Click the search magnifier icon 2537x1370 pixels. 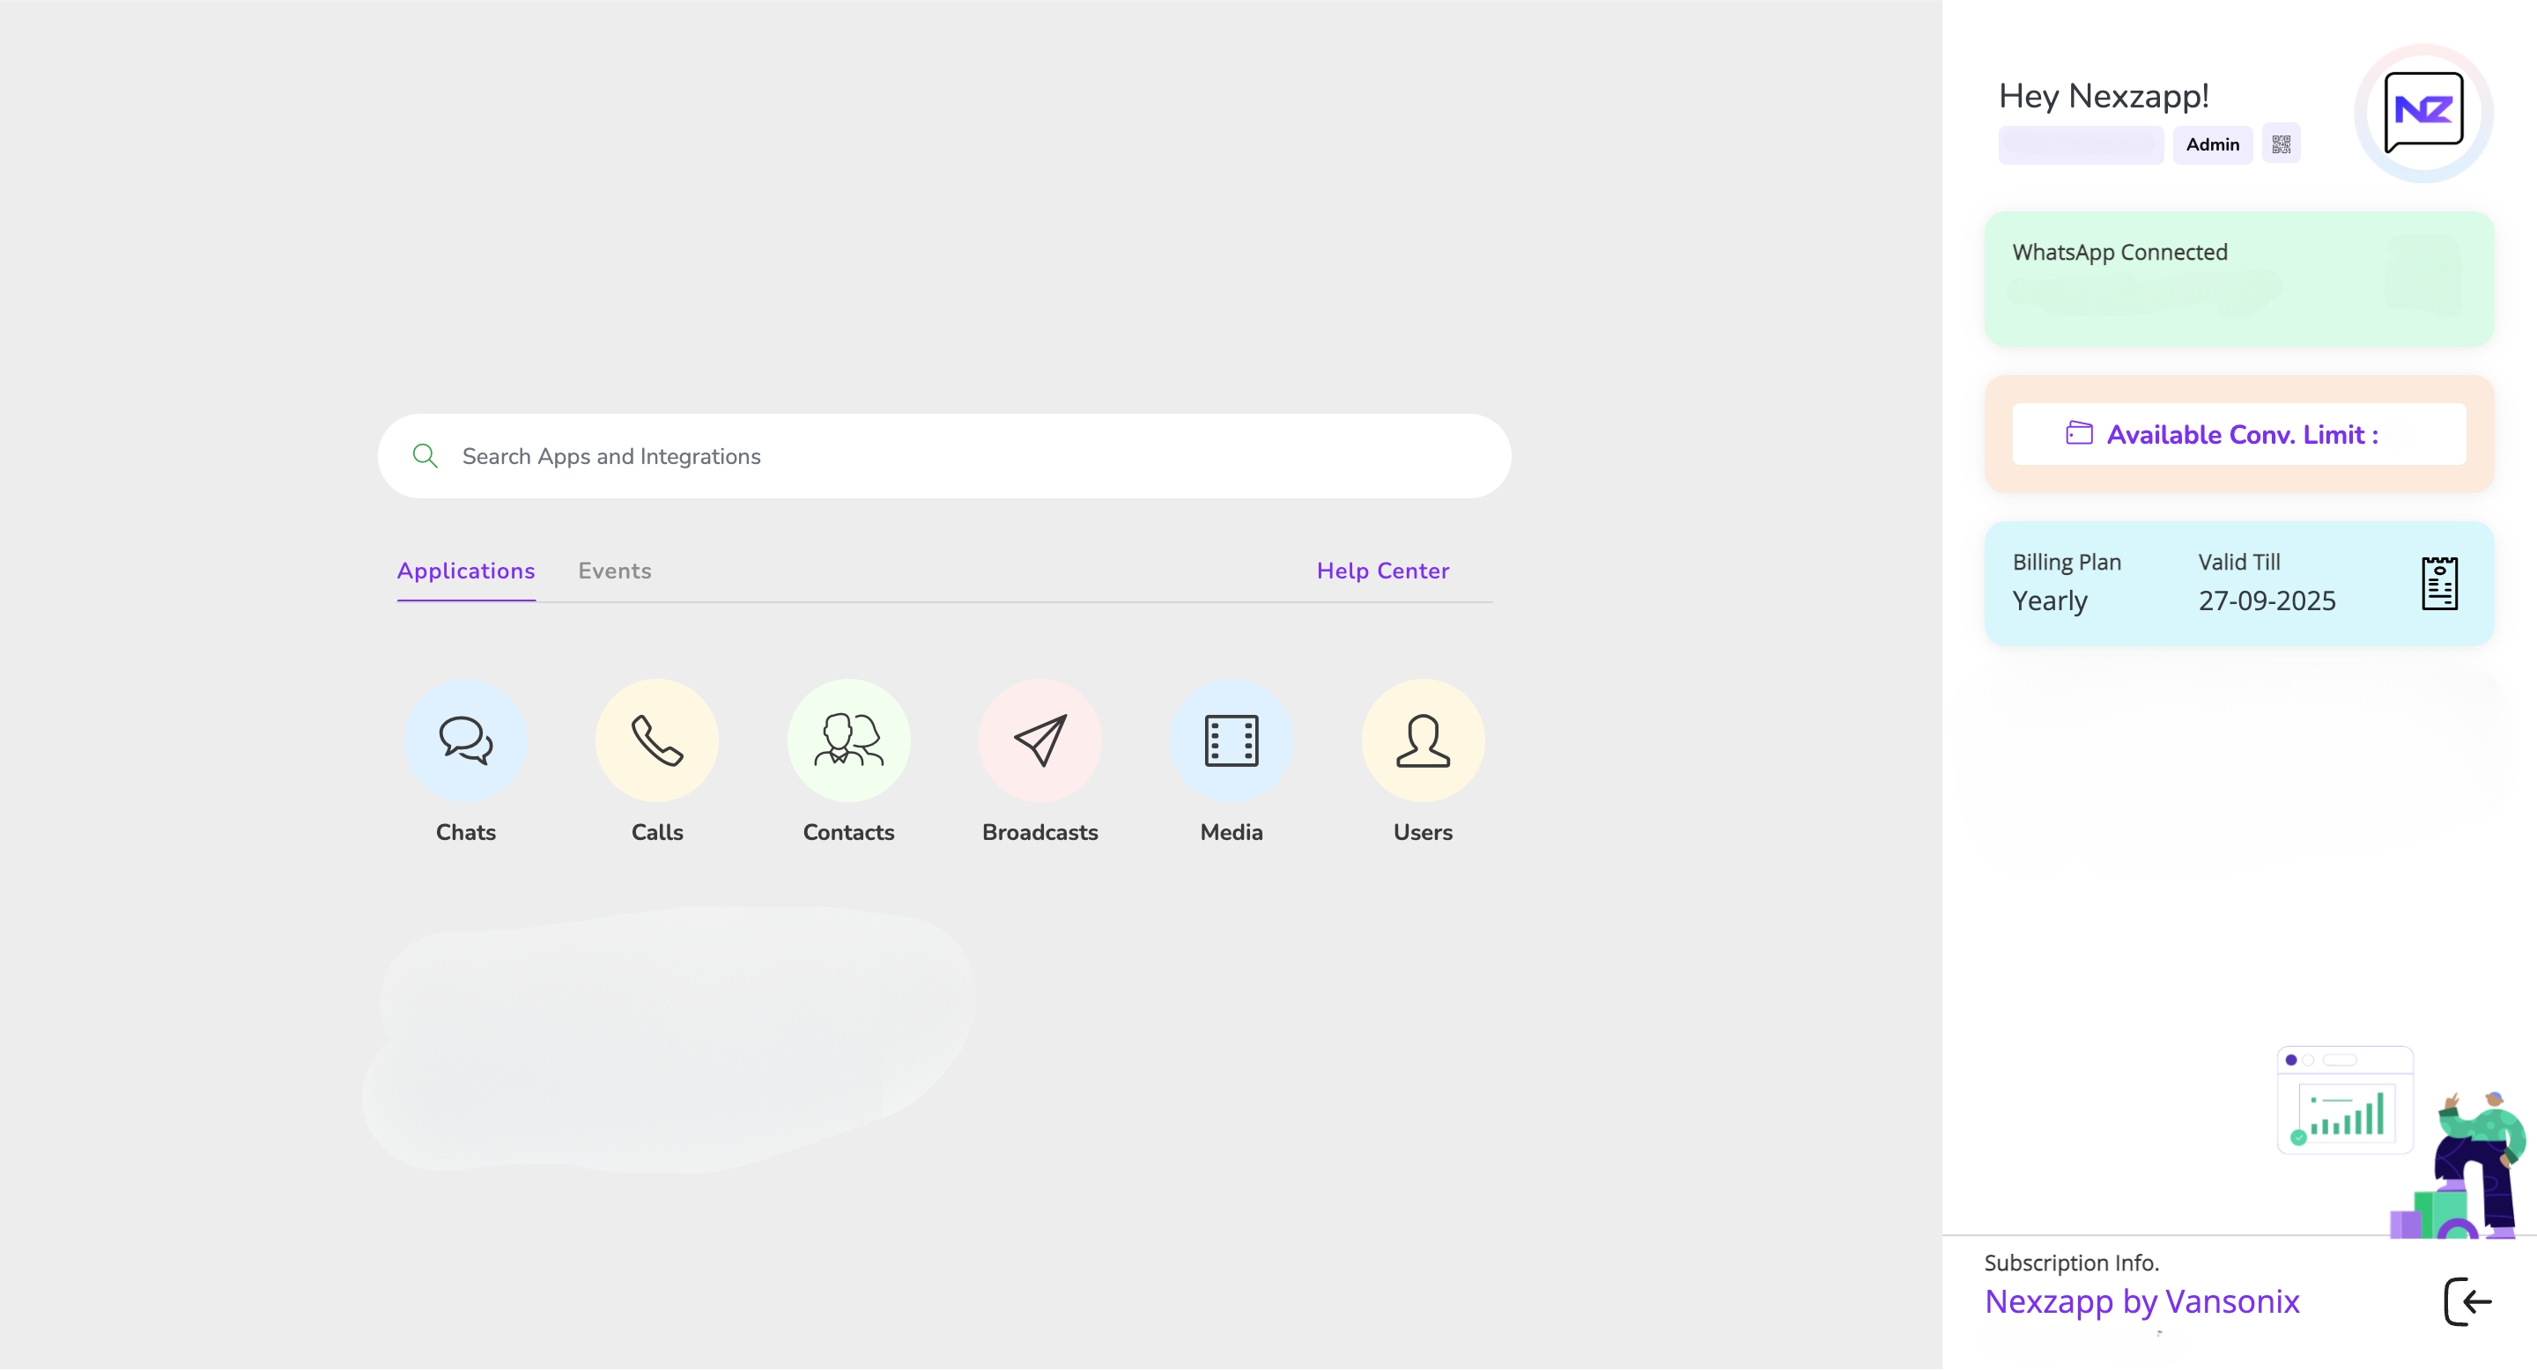tap(425, 456)
